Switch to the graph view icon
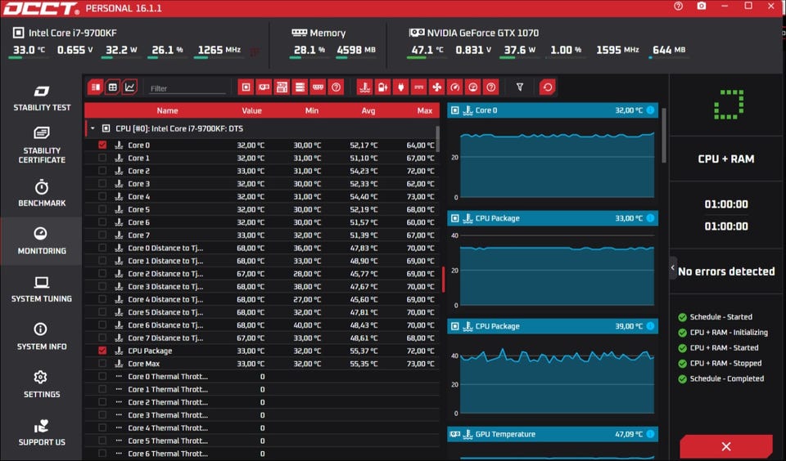This screenshot has width=786, height=461. pyautogui.click(x=130, y=87)
